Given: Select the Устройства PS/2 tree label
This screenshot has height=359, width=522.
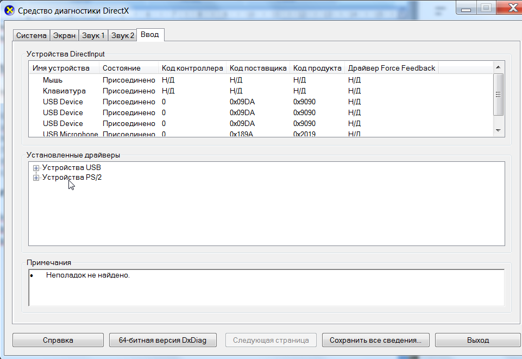Looking at the screenshot, I should point(72,178).
